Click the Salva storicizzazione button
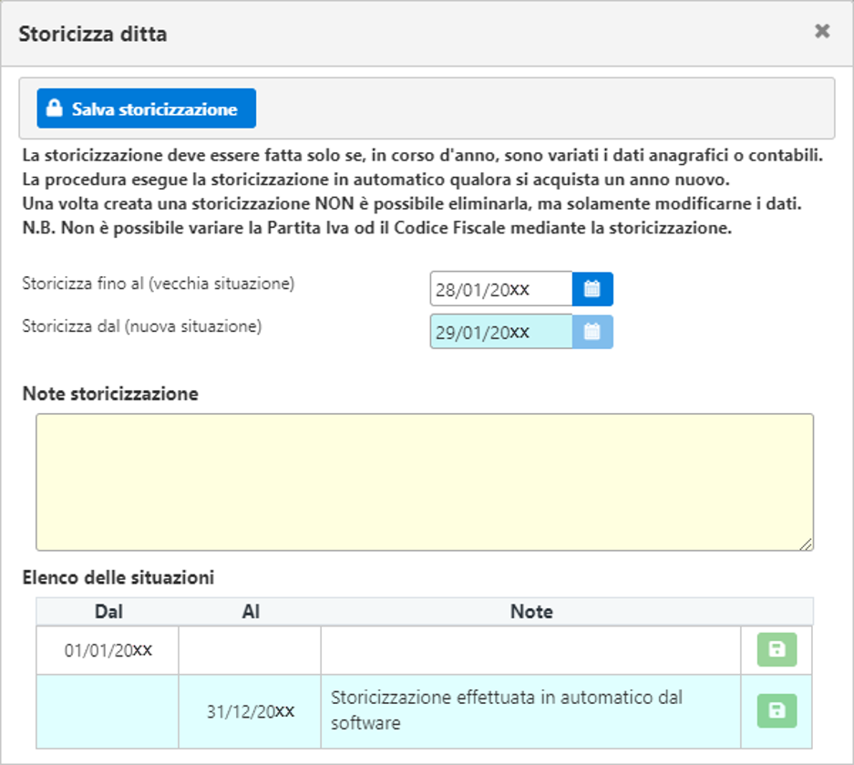This screenshot has width=854, height=765. coord(146,109)
